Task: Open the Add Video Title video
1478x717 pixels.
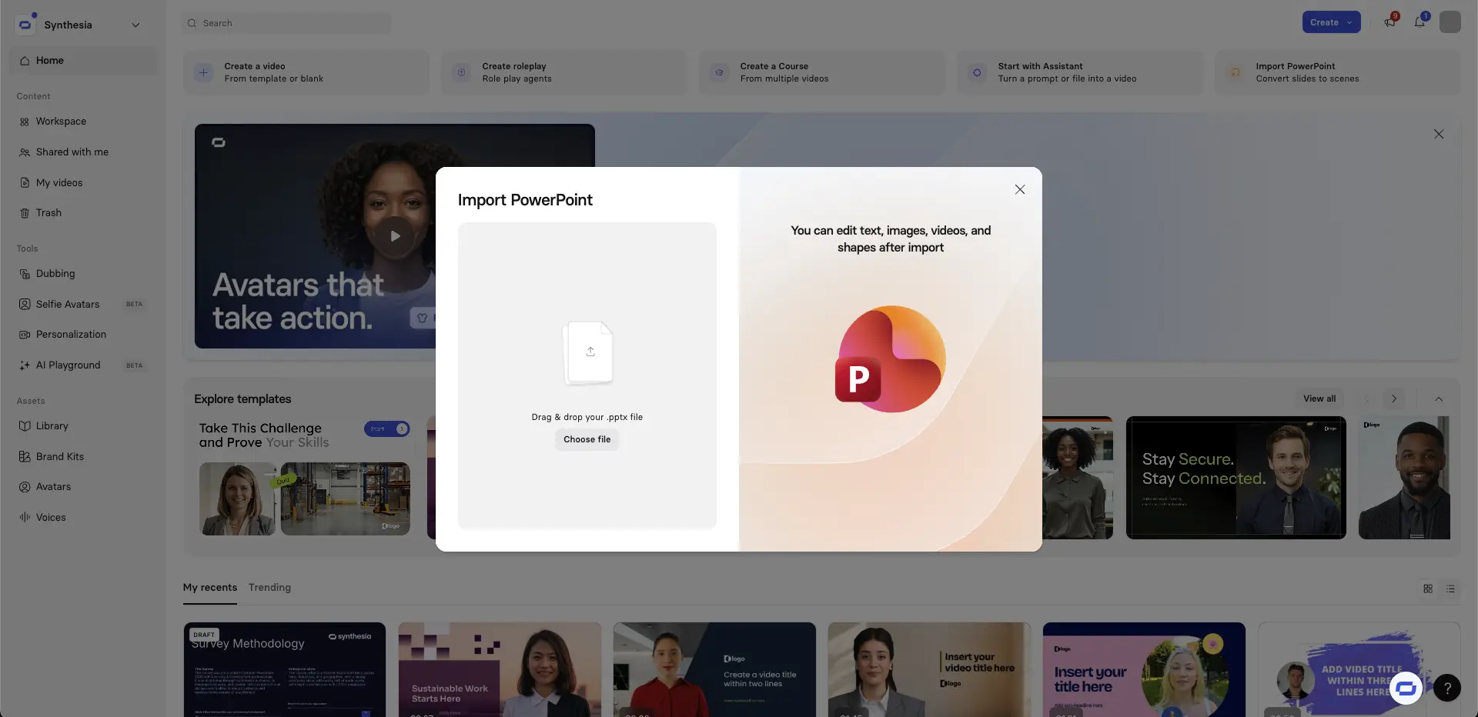Action: pyautogui.click(x=1359, y=670)
